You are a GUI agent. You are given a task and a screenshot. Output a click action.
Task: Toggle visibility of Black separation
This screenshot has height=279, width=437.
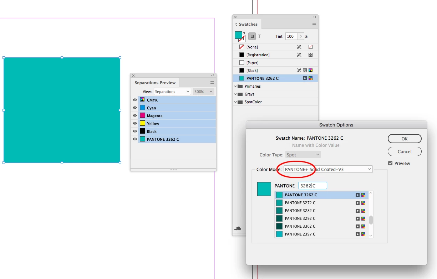(x=135, y=131)
